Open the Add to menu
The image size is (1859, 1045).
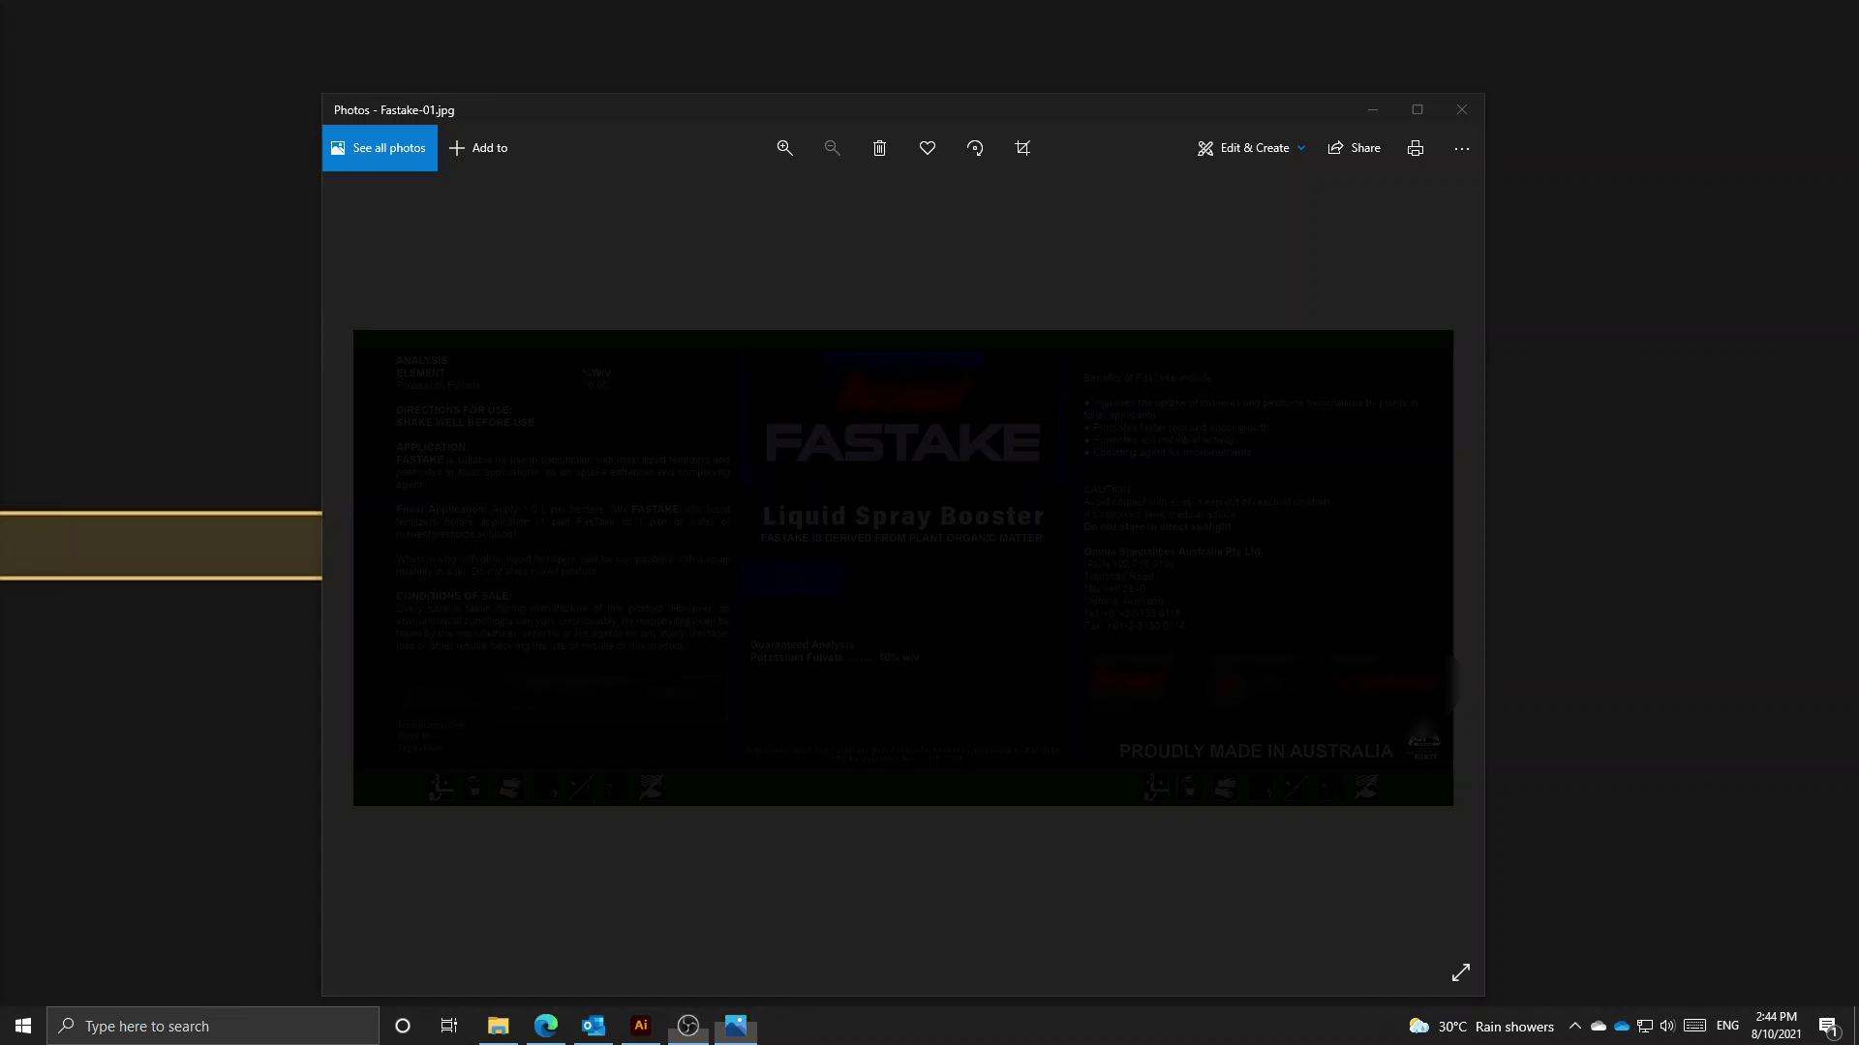(x=478, y=148)
